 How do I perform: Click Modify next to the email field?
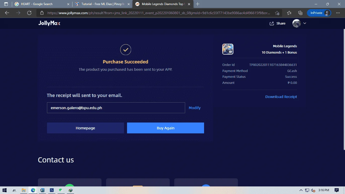[195, 108]
